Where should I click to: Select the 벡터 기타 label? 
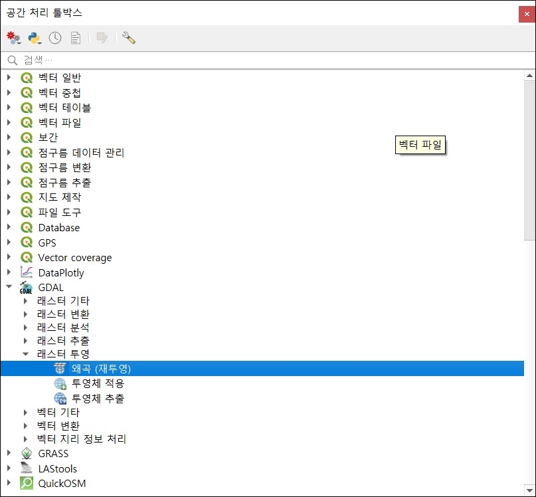pyautogui.click(x=58, y=413)
